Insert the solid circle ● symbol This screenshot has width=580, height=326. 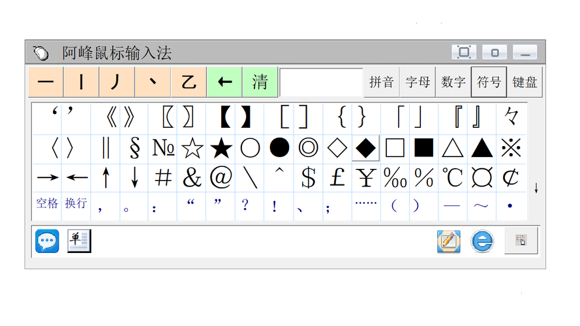[x=279, y=148]
